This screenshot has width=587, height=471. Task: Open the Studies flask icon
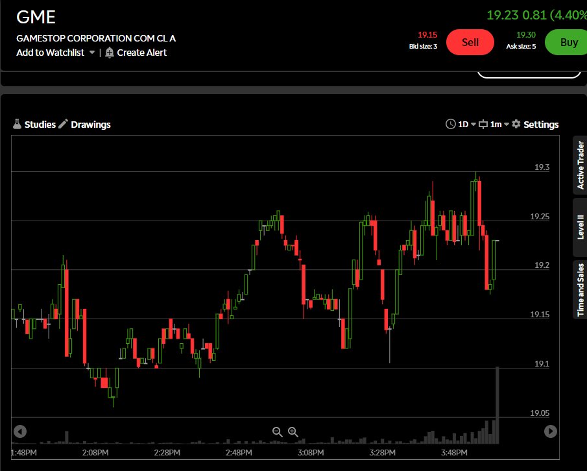coord(17,125)
